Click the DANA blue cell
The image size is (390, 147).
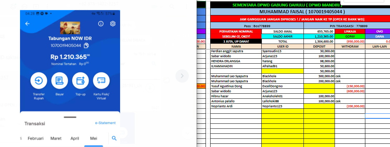point(377,36)
